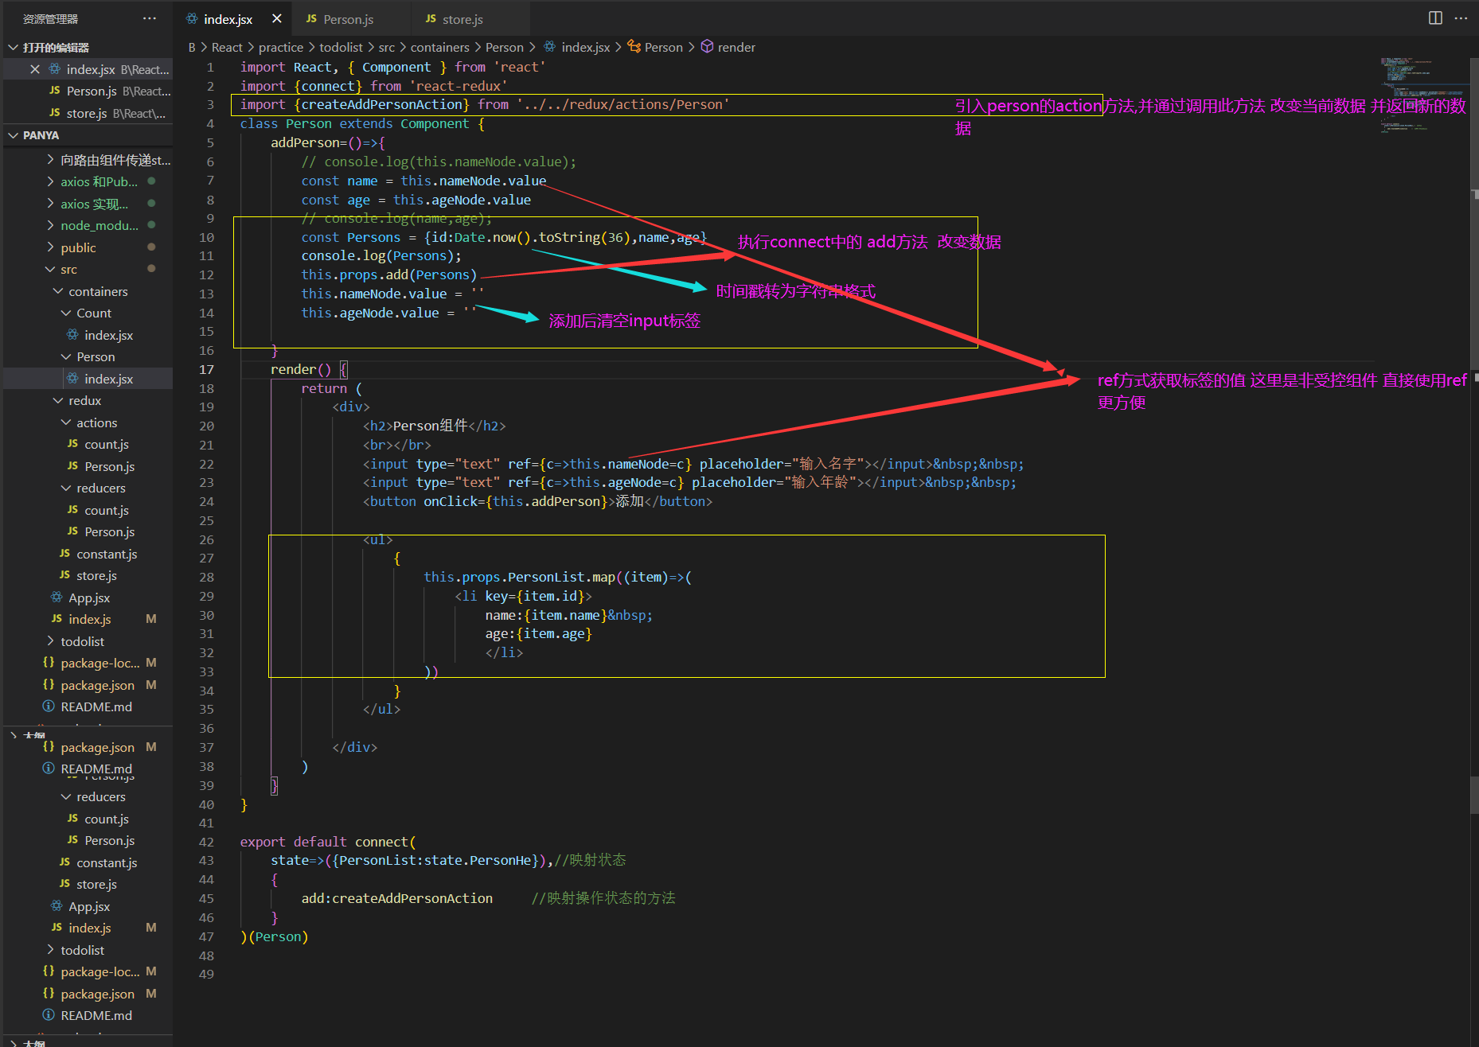Open the Explorer panel more actions menu
The width and height of the screenshot is (1479, 1047).
150,18
